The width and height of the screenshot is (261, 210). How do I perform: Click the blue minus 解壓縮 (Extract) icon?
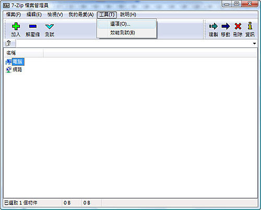click(x=33, y=27)
